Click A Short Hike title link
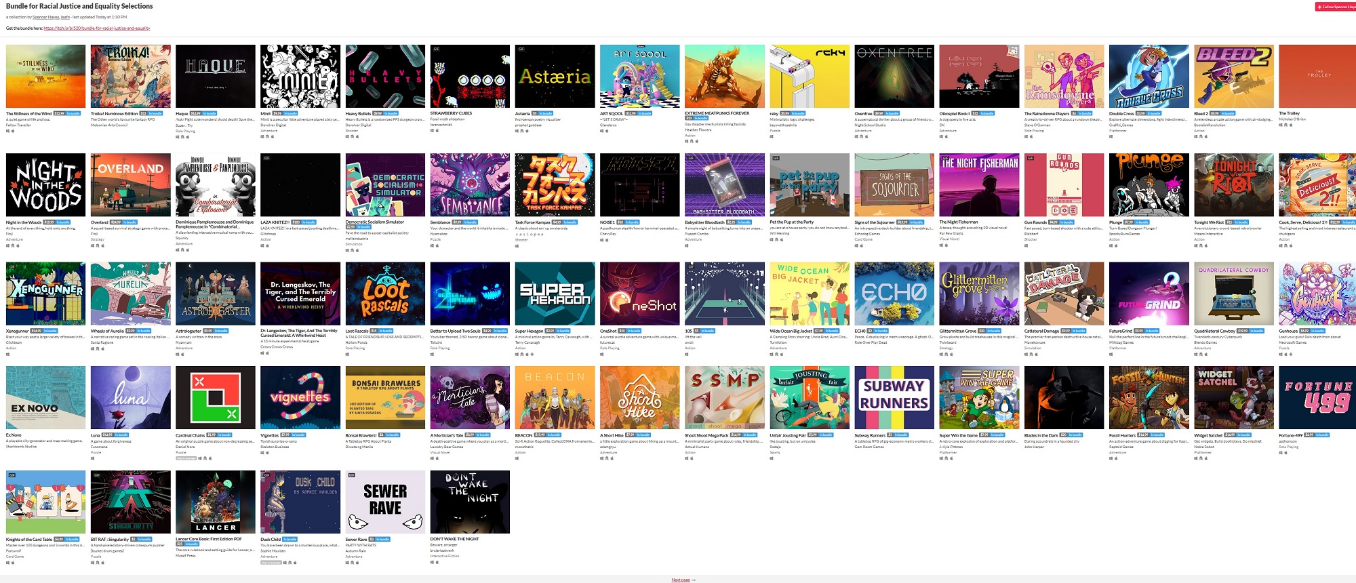 pyautogui.click(x=611, y=435)
